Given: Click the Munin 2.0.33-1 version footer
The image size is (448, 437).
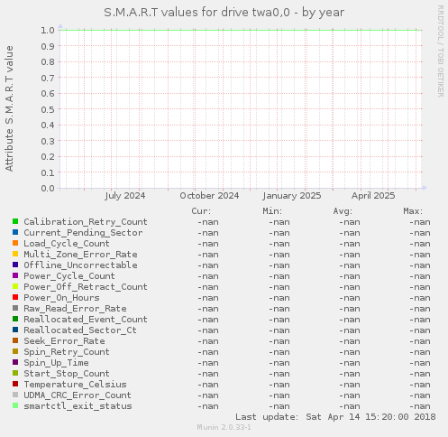Looking at the screenshot, I should (x=224, y=427).
